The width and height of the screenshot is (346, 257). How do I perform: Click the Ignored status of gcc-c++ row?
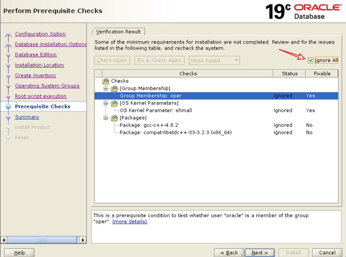coord(283,125)
